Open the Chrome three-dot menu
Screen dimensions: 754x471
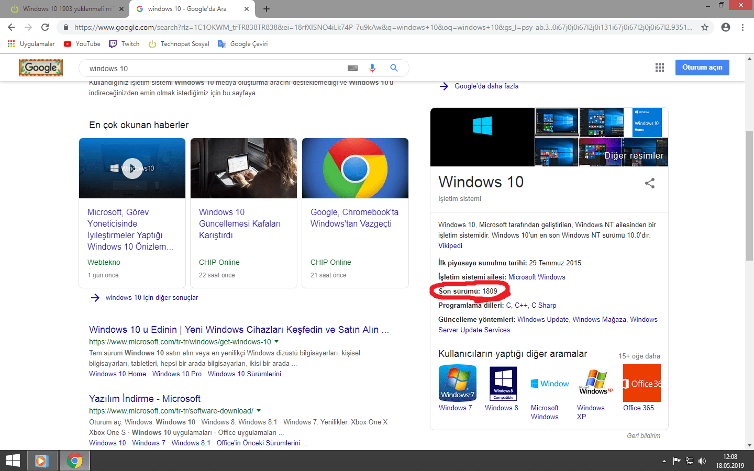(742, 27)
